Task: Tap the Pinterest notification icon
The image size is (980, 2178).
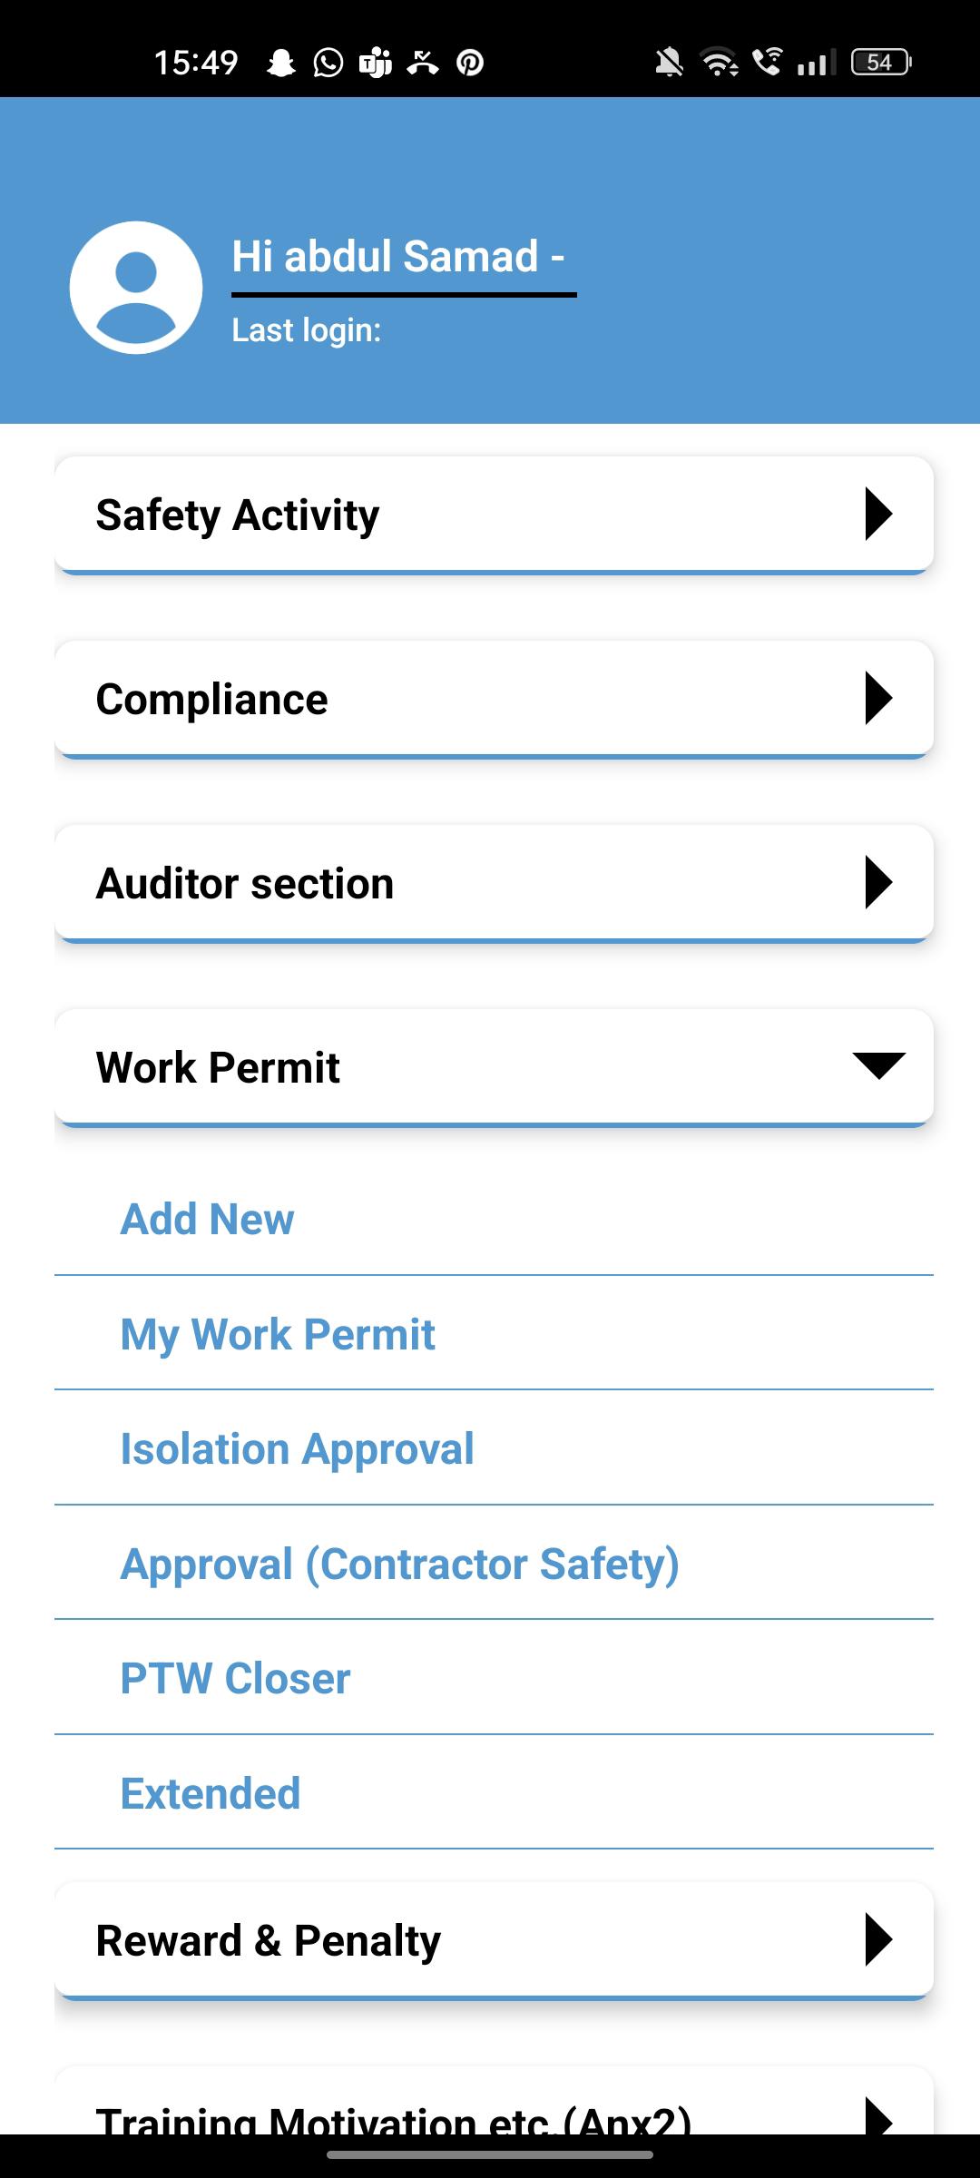Action: 470,63
